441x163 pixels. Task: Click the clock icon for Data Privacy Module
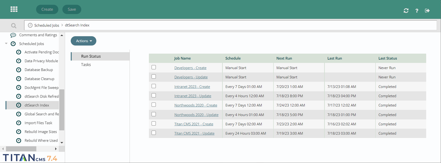click(19, 61)
